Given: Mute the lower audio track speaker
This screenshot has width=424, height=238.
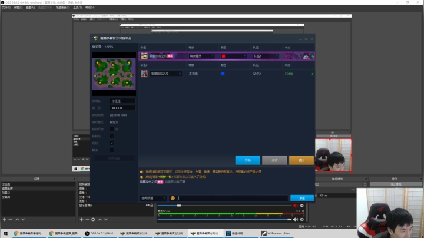Looking at the screenshot, I should pos(295,219).
